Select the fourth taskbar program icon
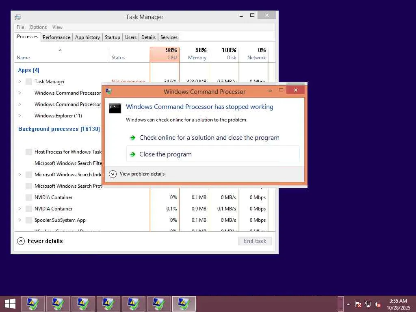The image size is (416, 312). coord(108,304)
